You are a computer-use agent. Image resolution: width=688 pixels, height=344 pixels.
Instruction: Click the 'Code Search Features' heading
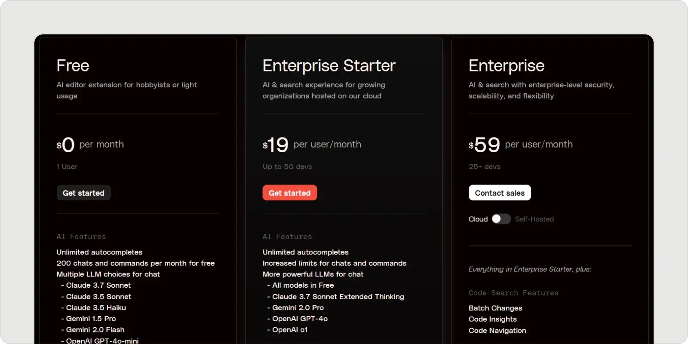[x=514, y=293]
